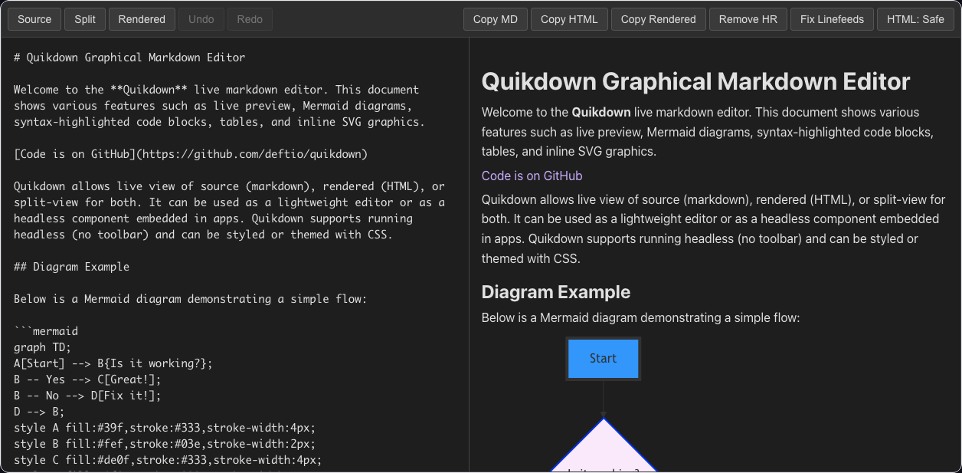Click the 'B -- Yes --> C[Great!];' line
Viewport: 962px width, 473px height.
(x=87, y=379)
